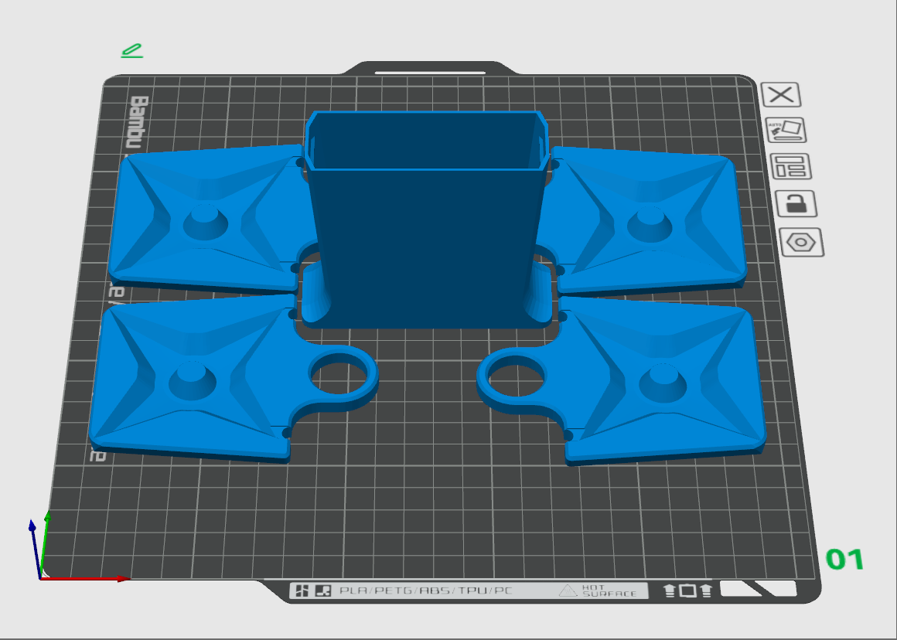Click the arrange objects on plate icon

pyautogui.click(x=791, y=166)
